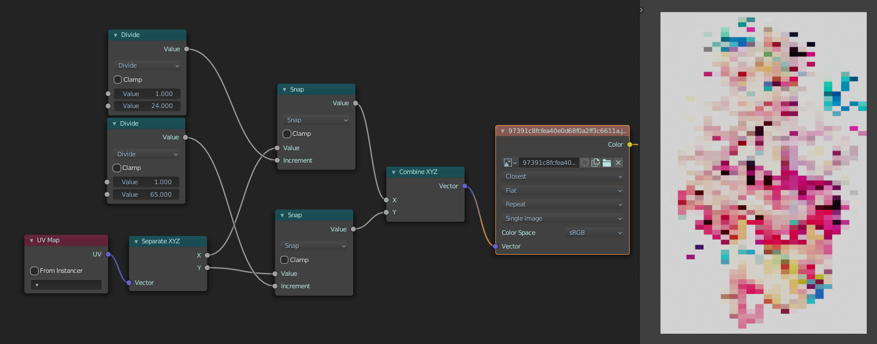Viewport: 877px width, 344px height.
Task: Open the sRGB color space dropdown
Action: (x=594, y=233)
